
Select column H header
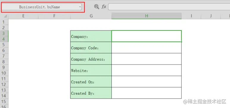point(147,16)
